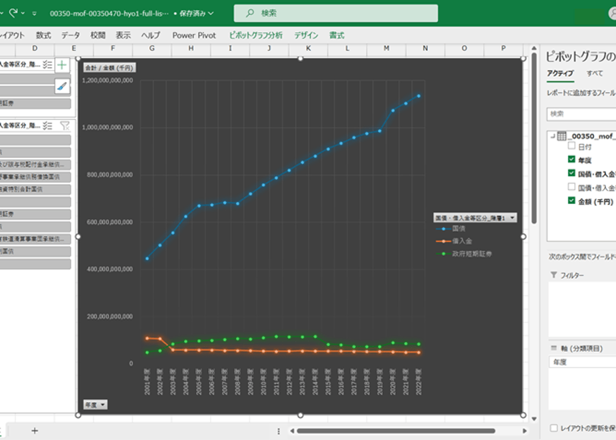
Task: Click the 1,000,000,000,000 value axis label
Action: pyautogui.click(x=107, y=127)
